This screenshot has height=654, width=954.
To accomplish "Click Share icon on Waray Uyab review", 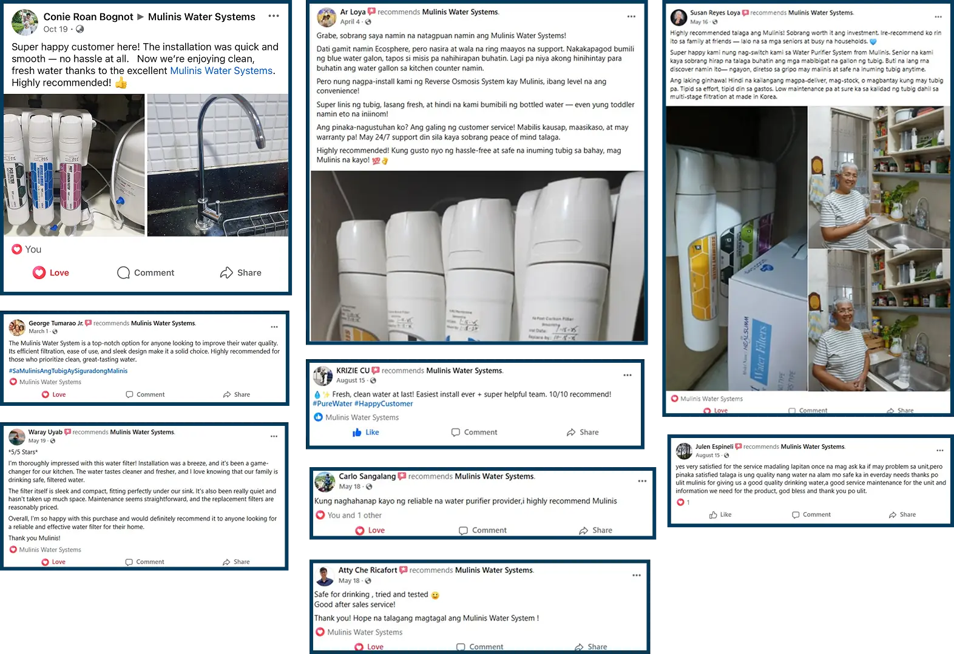I will pos(226,562).
